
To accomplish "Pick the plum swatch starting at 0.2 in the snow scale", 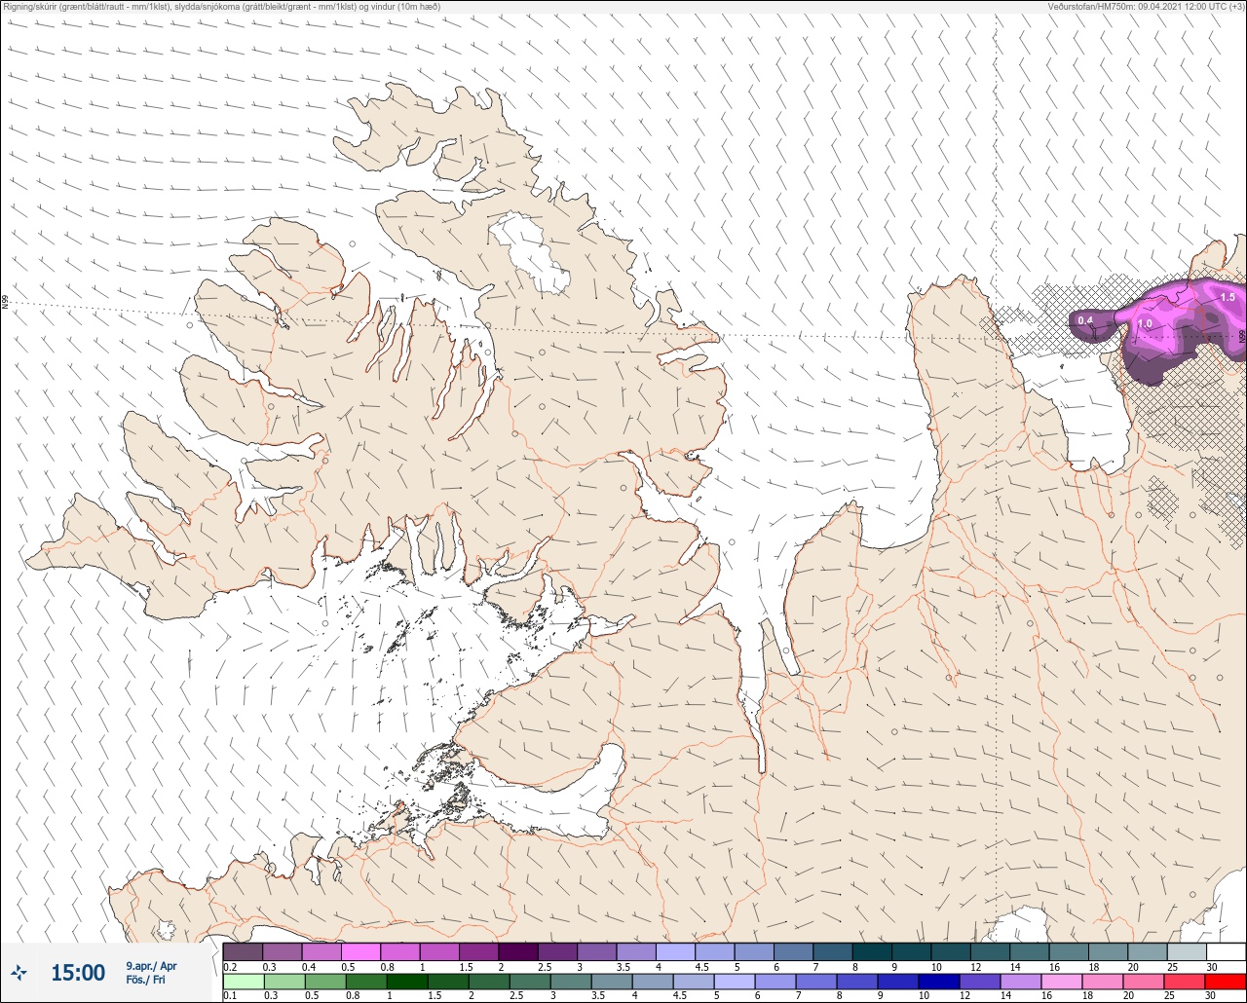I will click(243, 951).
